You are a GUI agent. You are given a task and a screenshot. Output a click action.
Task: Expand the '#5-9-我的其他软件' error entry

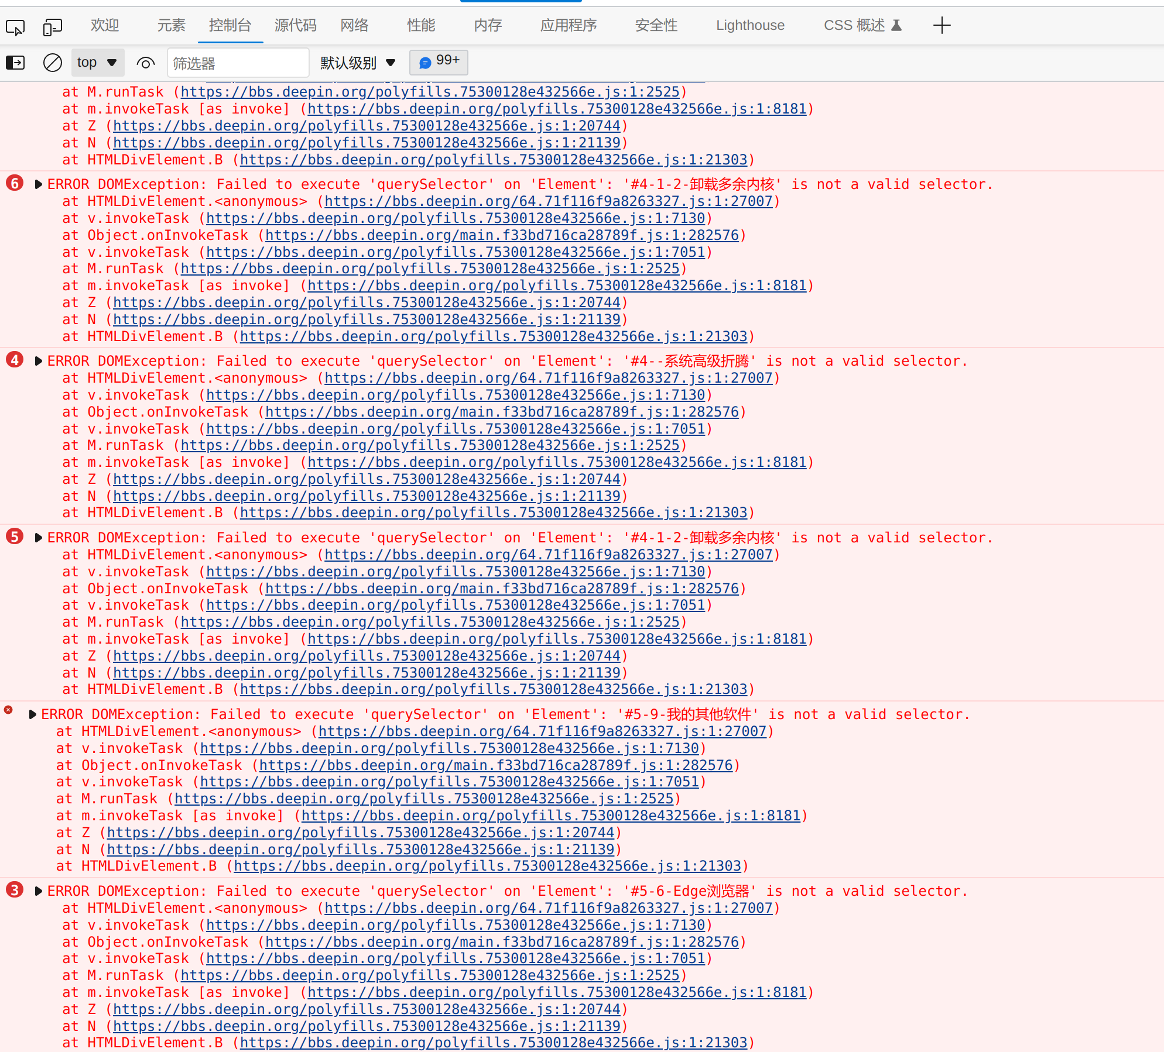[x=33, y=714]
